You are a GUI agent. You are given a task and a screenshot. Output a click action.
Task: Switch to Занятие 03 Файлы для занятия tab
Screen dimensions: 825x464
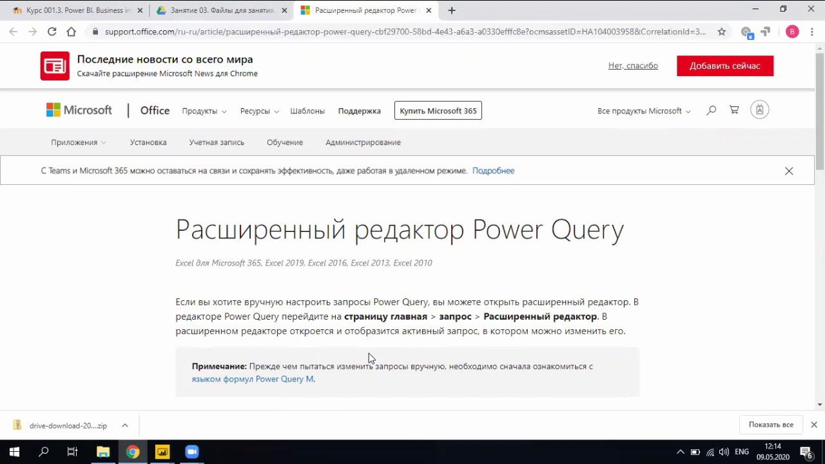pyautogui.click(x=221, y=10)
